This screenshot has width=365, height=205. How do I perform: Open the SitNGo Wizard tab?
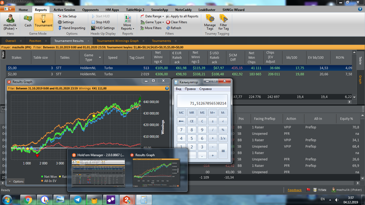233,10
